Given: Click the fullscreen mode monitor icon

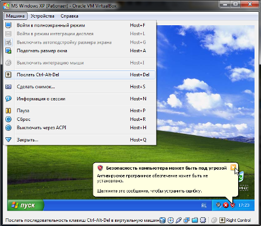Looking at the screenshot, I should point(8,25).
